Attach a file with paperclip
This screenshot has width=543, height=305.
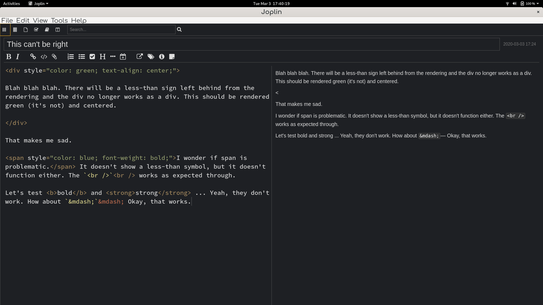point(54,57)
